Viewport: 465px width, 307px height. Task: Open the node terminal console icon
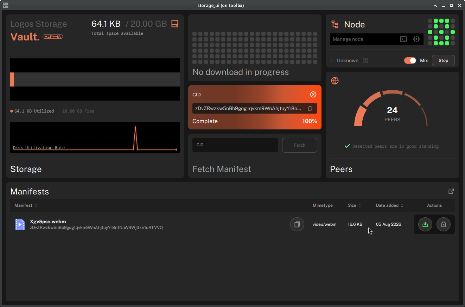click(x=403, y=39)
